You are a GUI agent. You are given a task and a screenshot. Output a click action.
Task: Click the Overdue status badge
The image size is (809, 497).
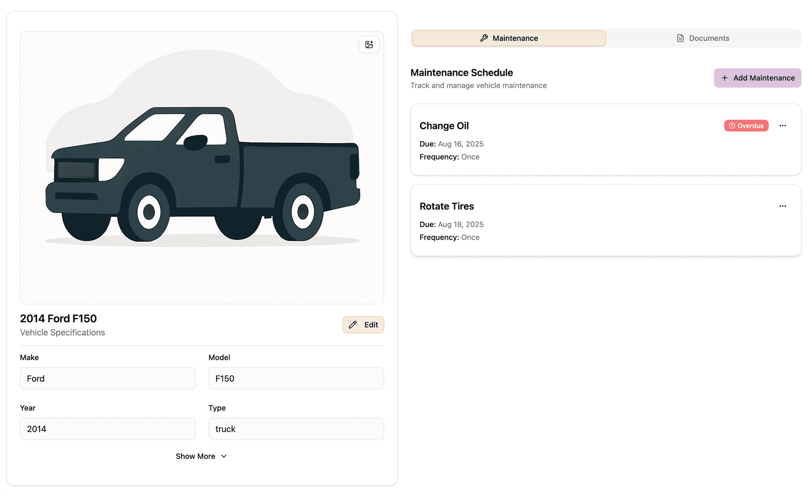[x=746, y=126]
